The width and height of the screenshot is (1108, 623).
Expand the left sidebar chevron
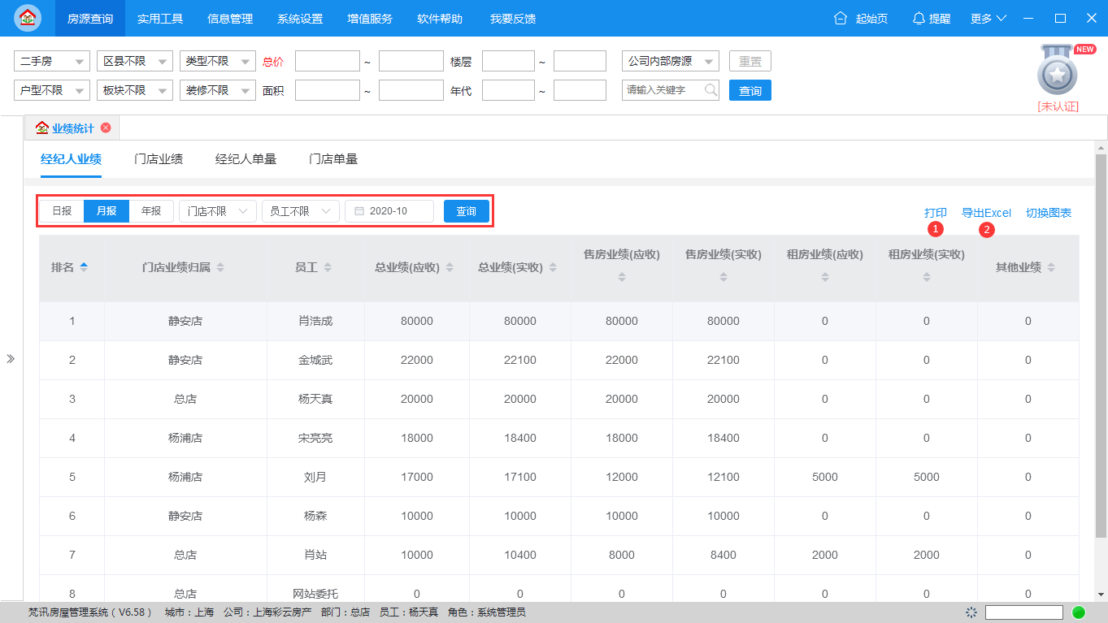[x=11, y=358]
